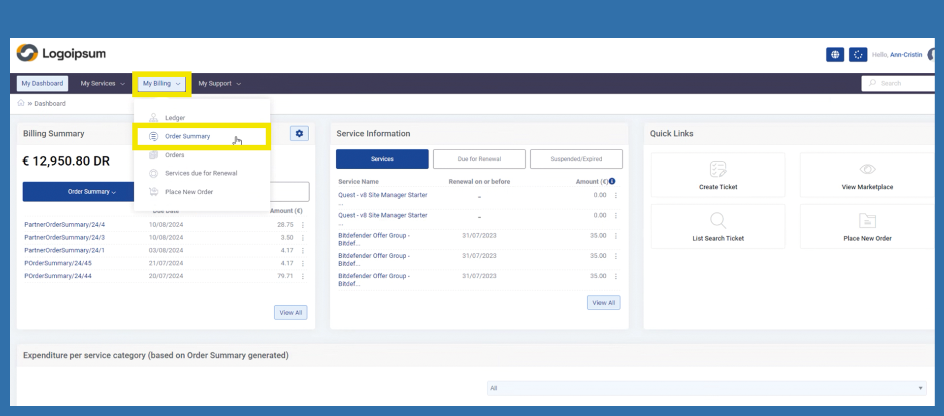Open kebab menu for PartnerOrderSummary/24/4

click(x=303, y=225)
